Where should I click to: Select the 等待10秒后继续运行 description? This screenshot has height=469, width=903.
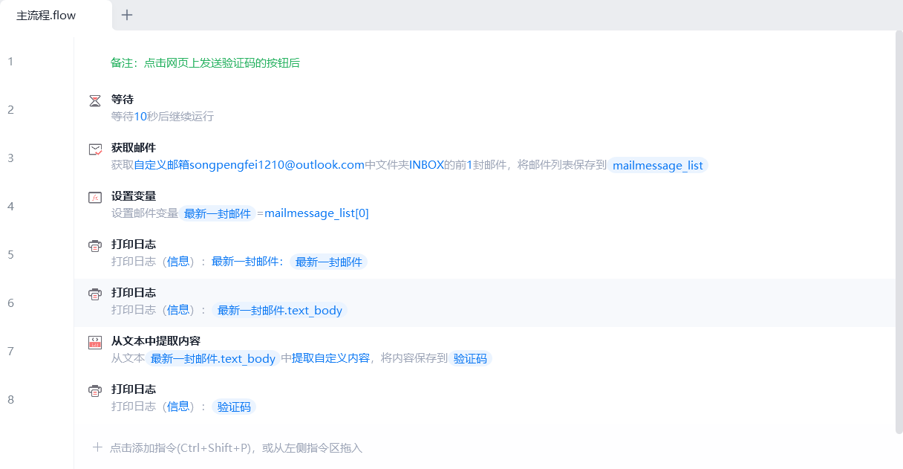click(162, 117)
